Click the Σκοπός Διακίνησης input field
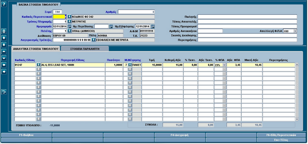This screenshot has height=144, width=308. [247, 35]
